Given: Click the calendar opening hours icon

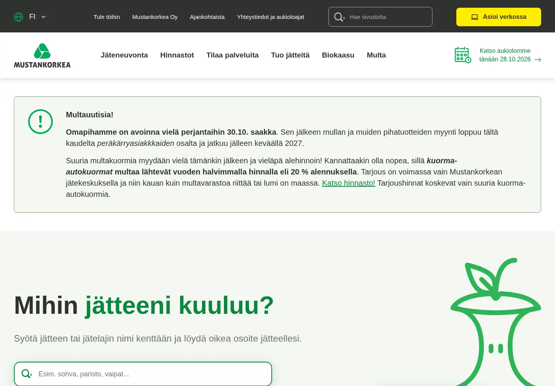Looking at the screenshot, I should [x=463, y=55].
